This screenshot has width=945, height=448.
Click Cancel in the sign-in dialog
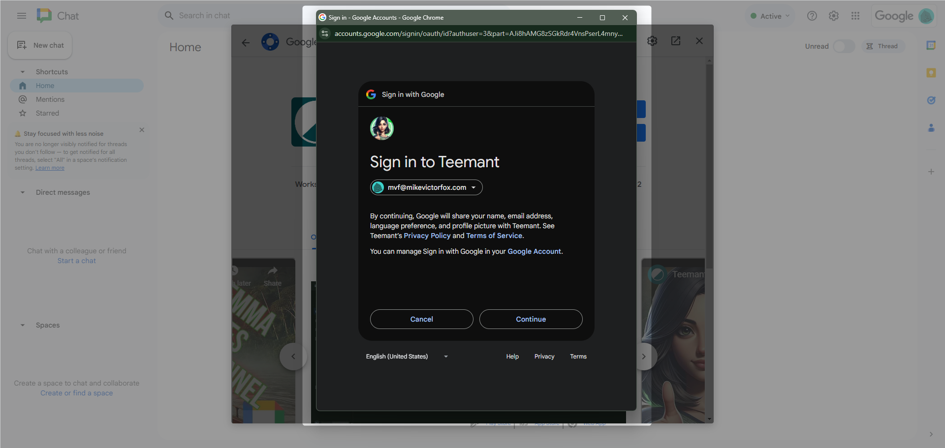tap(422, 319)
